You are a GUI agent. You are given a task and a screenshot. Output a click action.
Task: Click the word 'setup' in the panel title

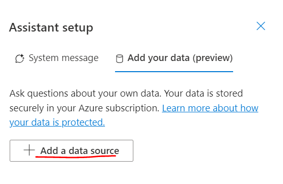[77, 28]
